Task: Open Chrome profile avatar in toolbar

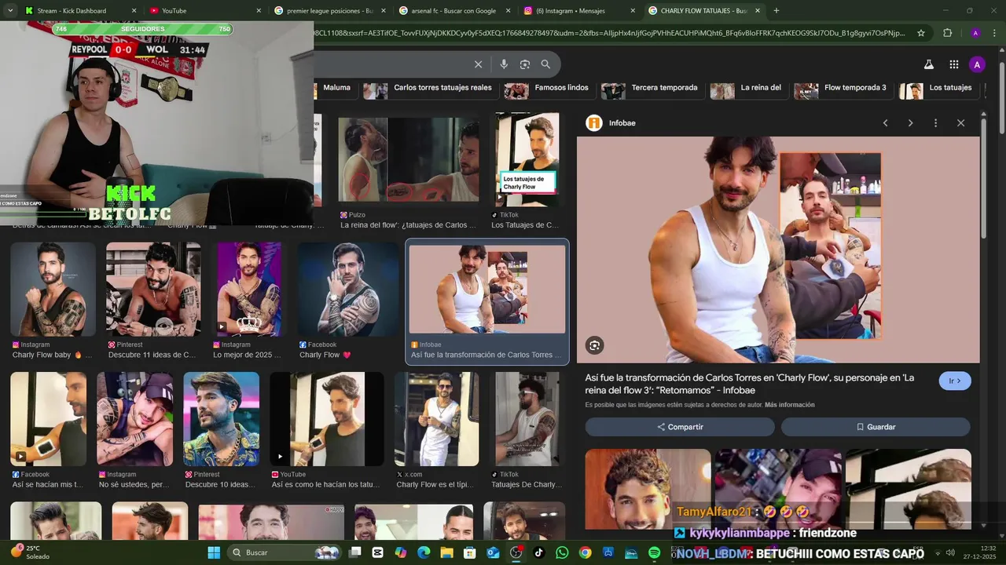Action: (975, 33)
